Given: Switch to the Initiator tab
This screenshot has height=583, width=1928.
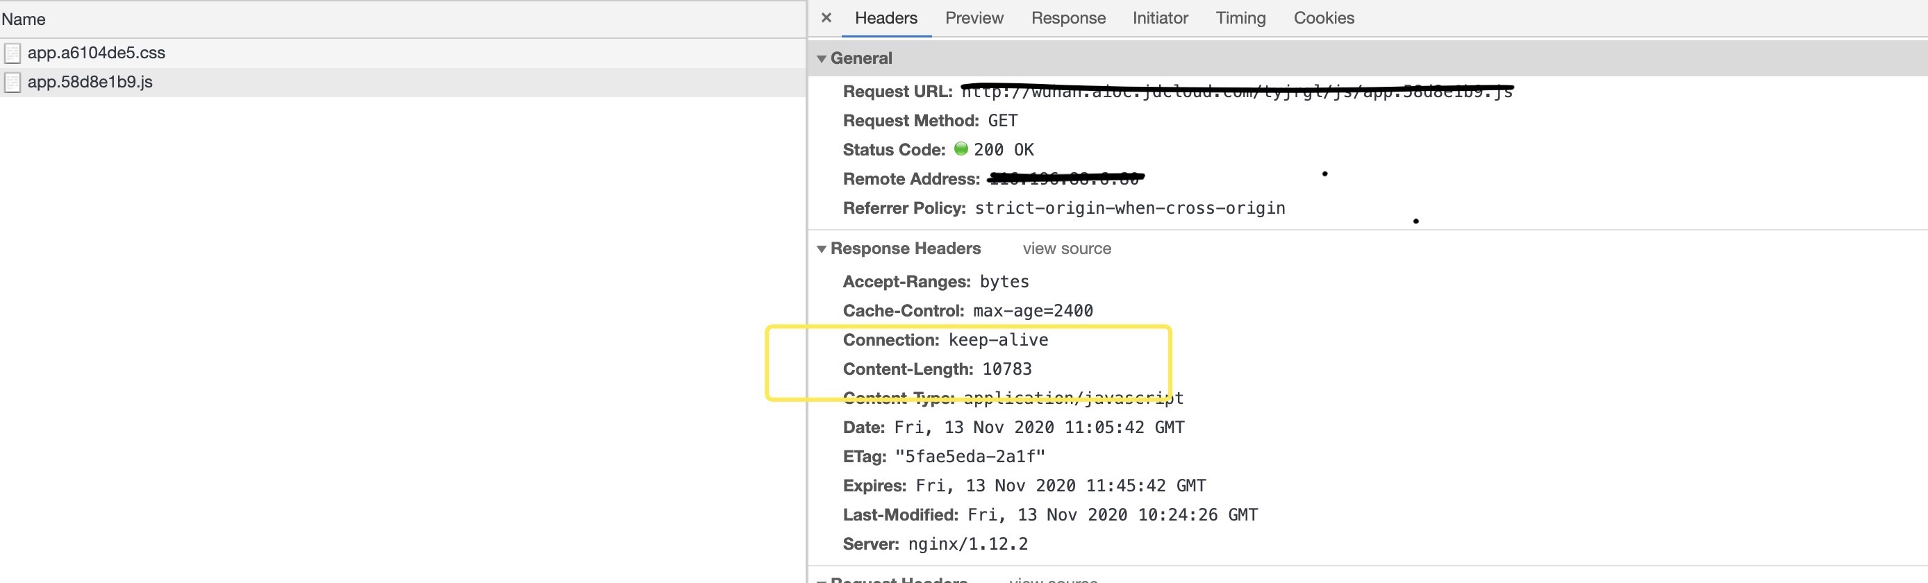Looking at the screenshot, I should tap(1160, 18).
